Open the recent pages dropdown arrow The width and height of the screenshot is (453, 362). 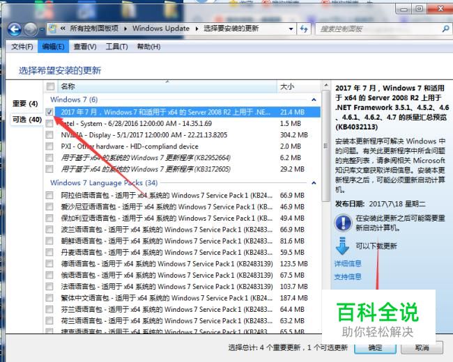(42, 29)
